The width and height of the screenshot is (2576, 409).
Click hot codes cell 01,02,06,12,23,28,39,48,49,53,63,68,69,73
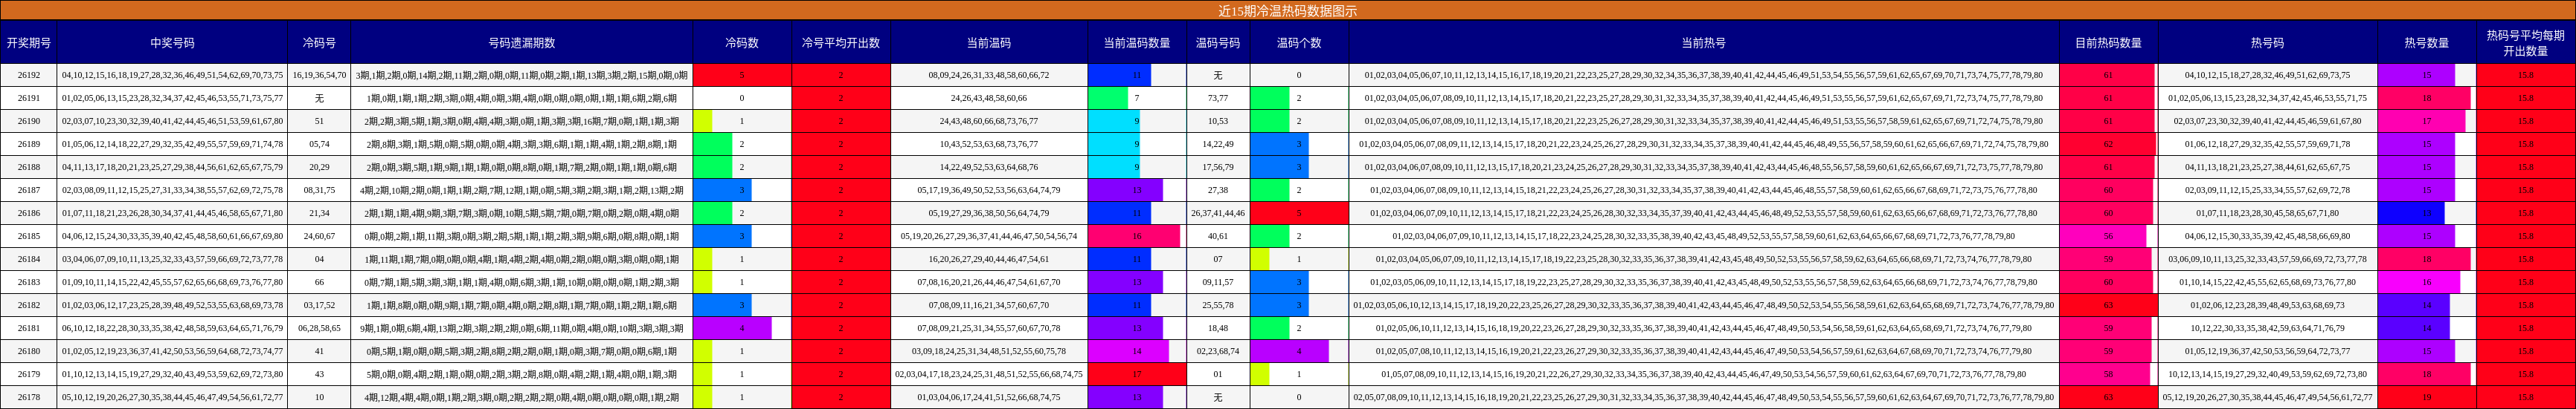[2266, 305]
